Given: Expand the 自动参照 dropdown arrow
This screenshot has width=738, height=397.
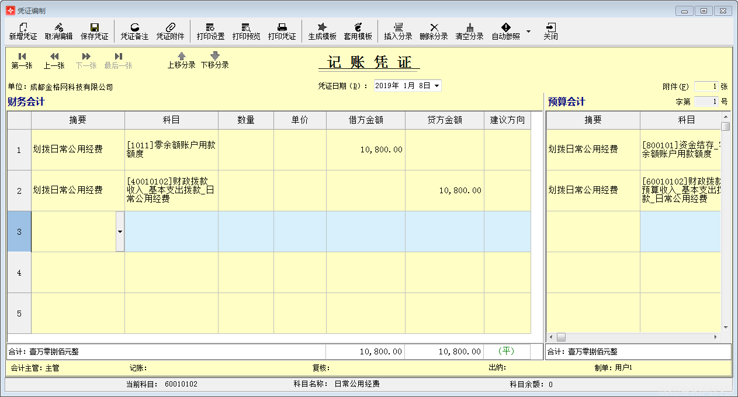Looking at the screenshot, I should pyautogui.click(x=528, y=31).
